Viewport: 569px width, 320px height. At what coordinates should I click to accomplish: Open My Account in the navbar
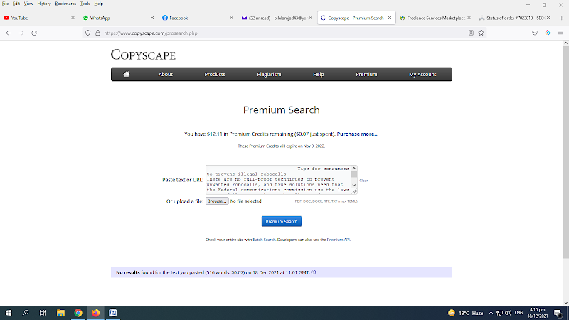point(422,74)
